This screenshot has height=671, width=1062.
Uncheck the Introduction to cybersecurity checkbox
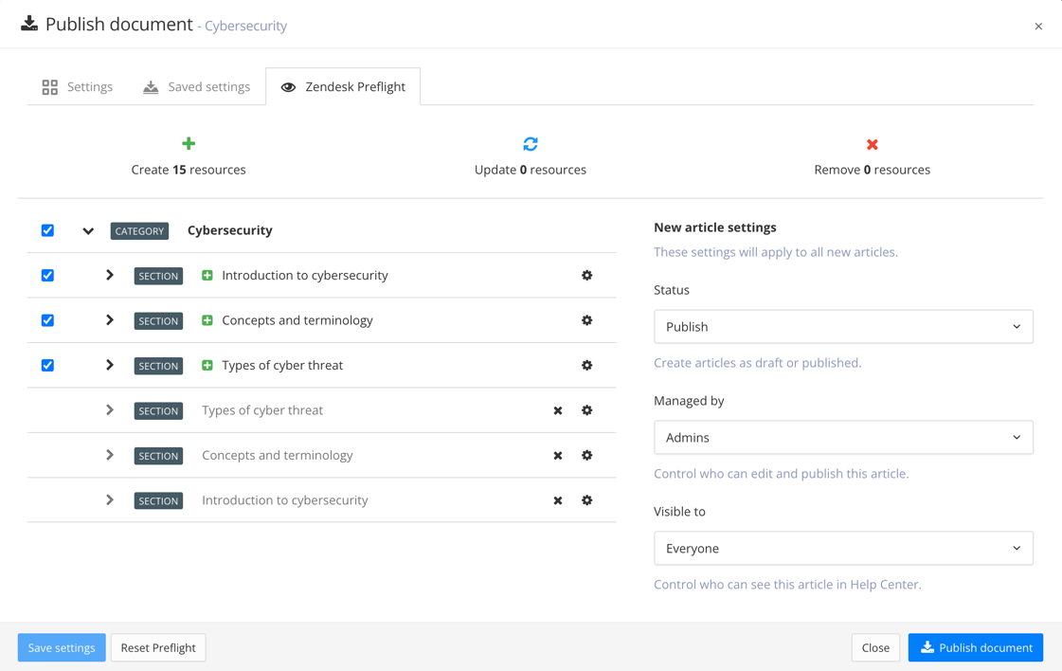pyautogui.click(x=47, y=275)
